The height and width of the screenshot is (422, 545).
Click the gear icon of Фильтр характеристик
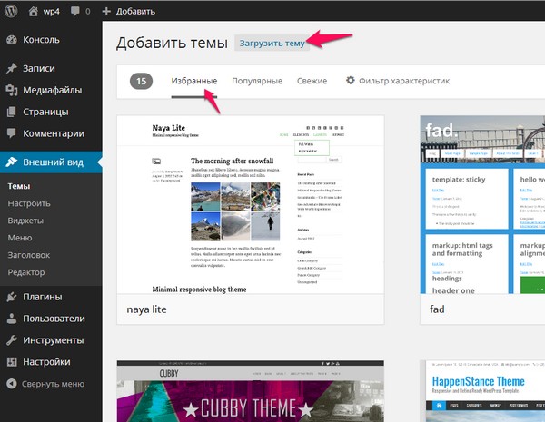(x=350, y=81)
